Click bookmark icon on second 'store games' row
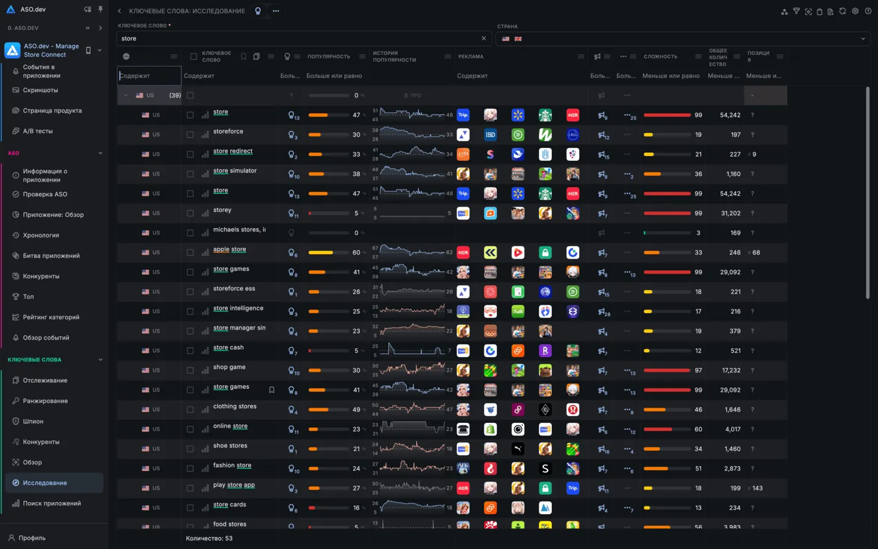Screen dimensions: 878x549 pos(272,390)
